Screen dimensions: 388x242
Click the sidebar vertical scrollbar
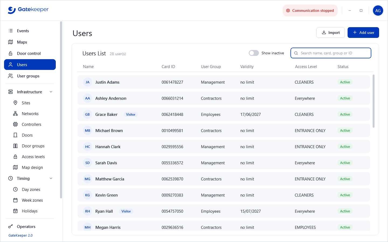click(x=61, y=110)
